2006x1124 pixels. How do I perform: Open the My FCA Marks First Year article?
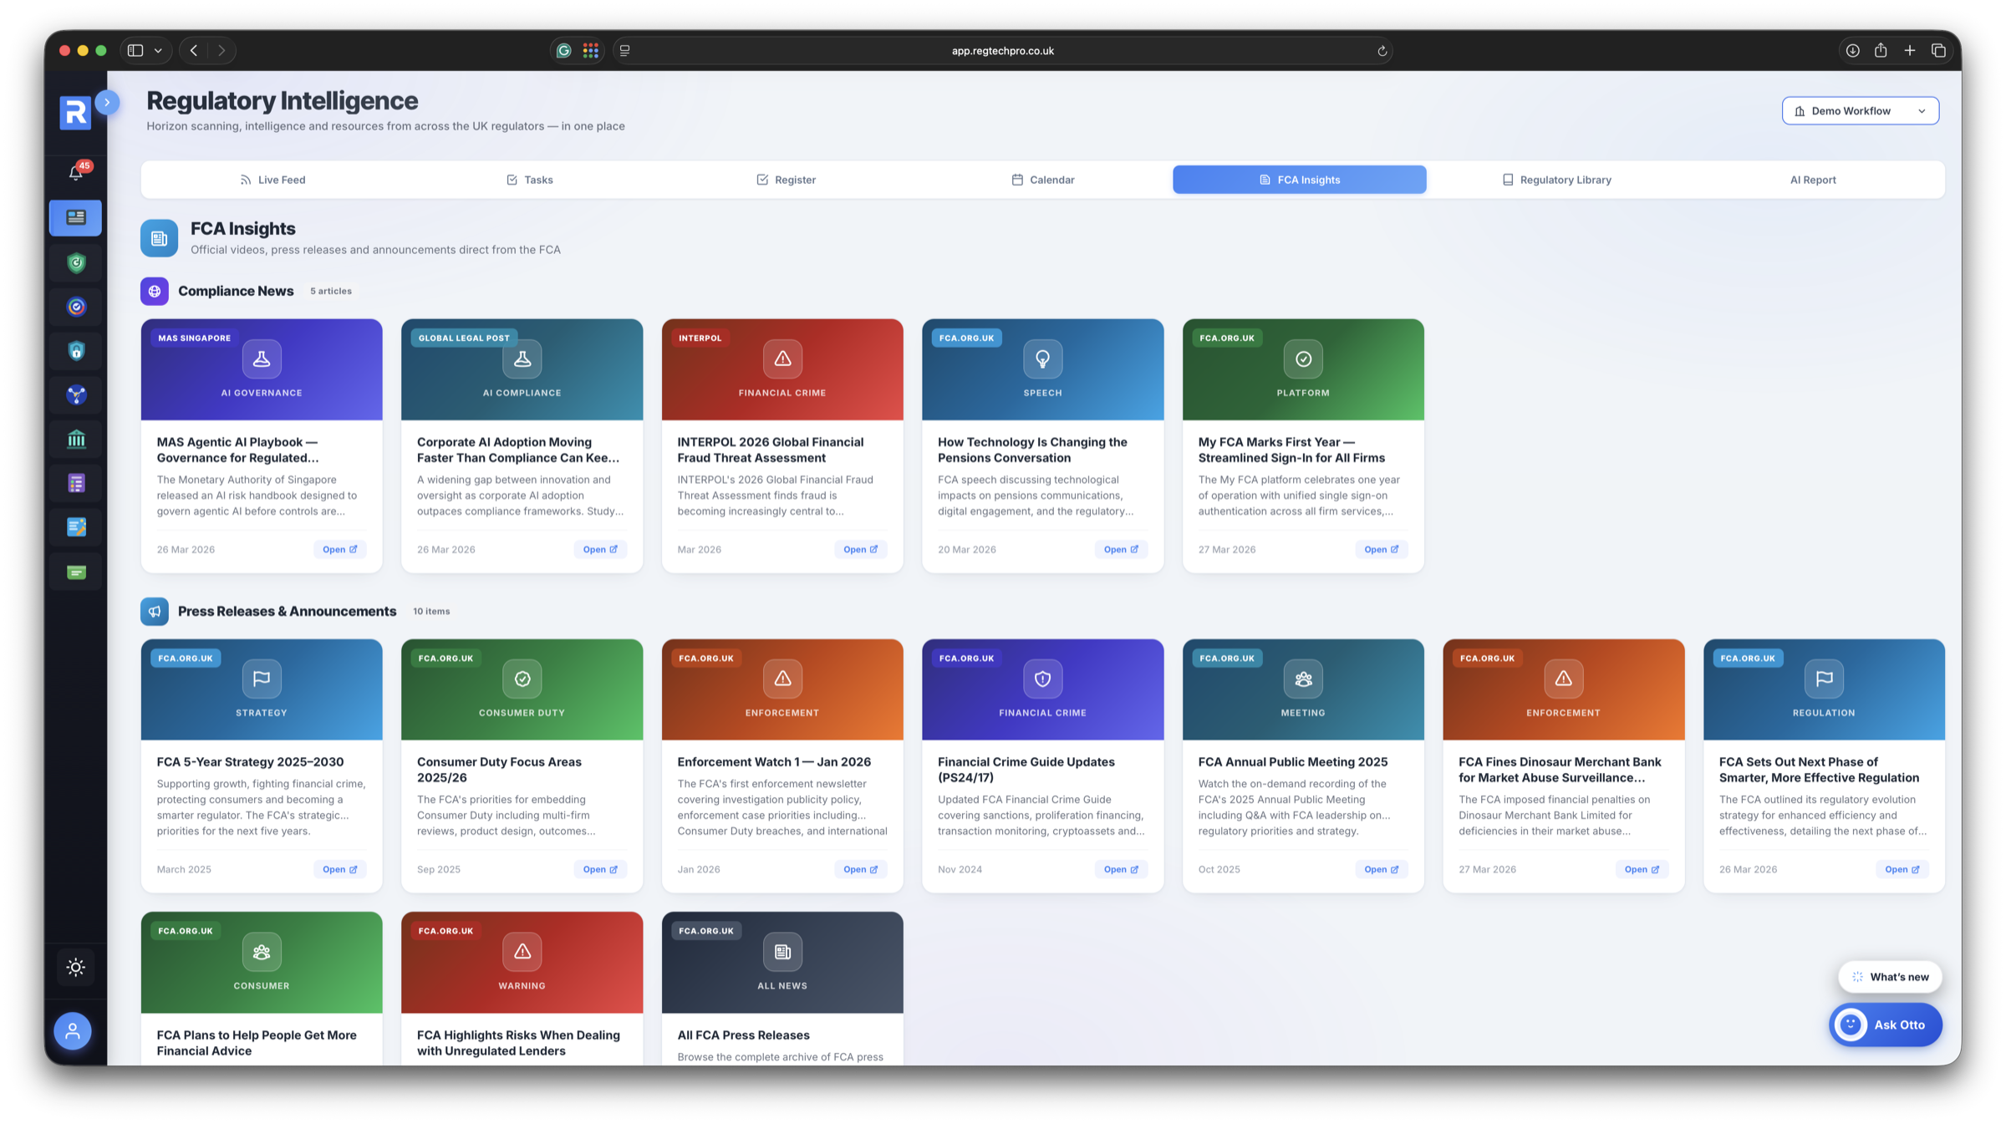point(1381,549)
